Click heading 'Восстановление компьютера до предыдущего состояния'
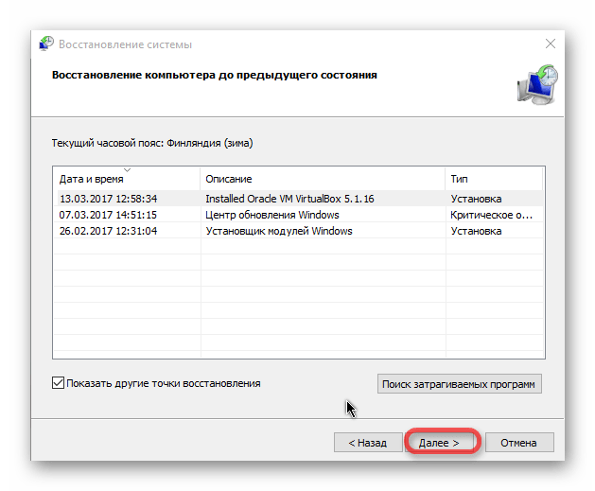The width and height of the screenshot is (595, 491). 215,75
